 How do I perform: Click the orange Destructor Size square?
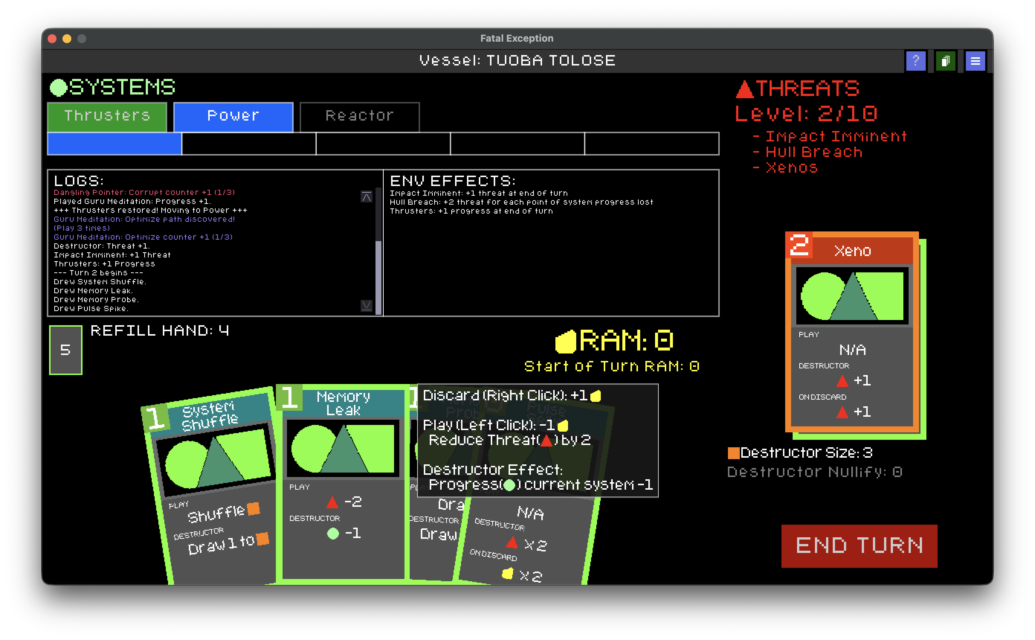pos(733,453)
